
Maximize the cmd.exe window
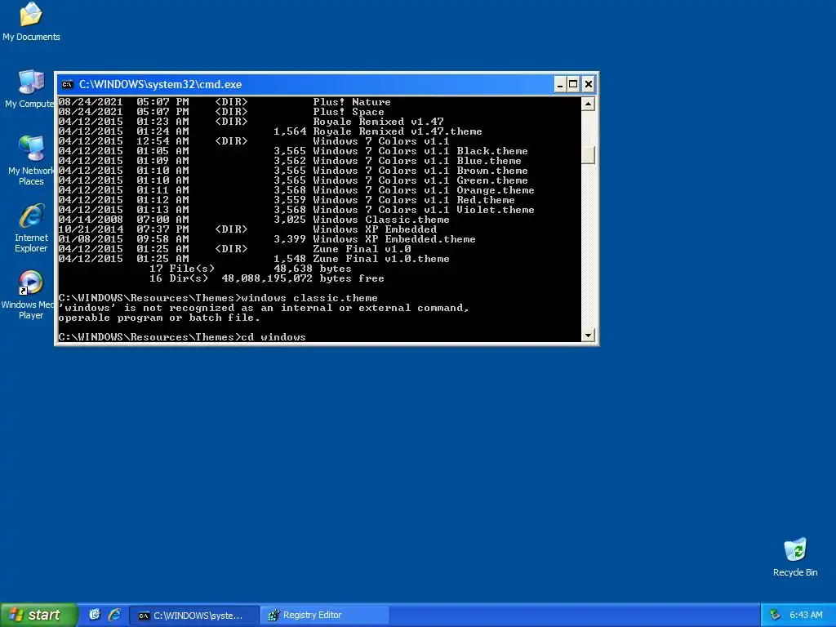[x=573, y=84]
